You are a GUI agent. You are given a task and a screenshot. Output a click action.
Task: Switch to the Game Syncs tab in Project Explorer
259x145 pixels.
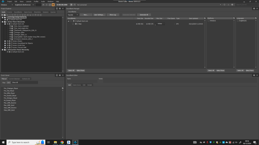(x=28, y=12)
